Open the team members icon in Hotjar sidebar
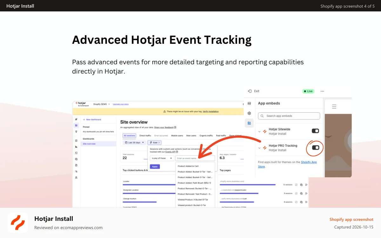 pyautogui.click(x=76, y=177)
